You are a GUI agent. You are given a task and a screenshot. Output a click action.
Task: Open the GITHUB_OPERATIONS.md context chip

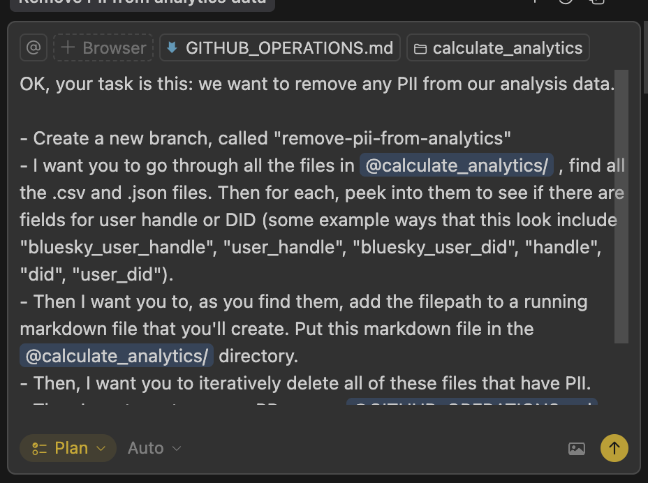click(288, 48)
